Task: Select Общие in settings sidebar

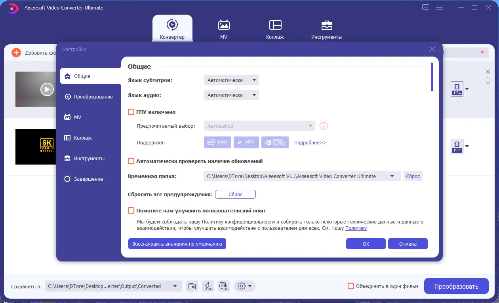Action: pyautogui.click(x=91, y=76)
